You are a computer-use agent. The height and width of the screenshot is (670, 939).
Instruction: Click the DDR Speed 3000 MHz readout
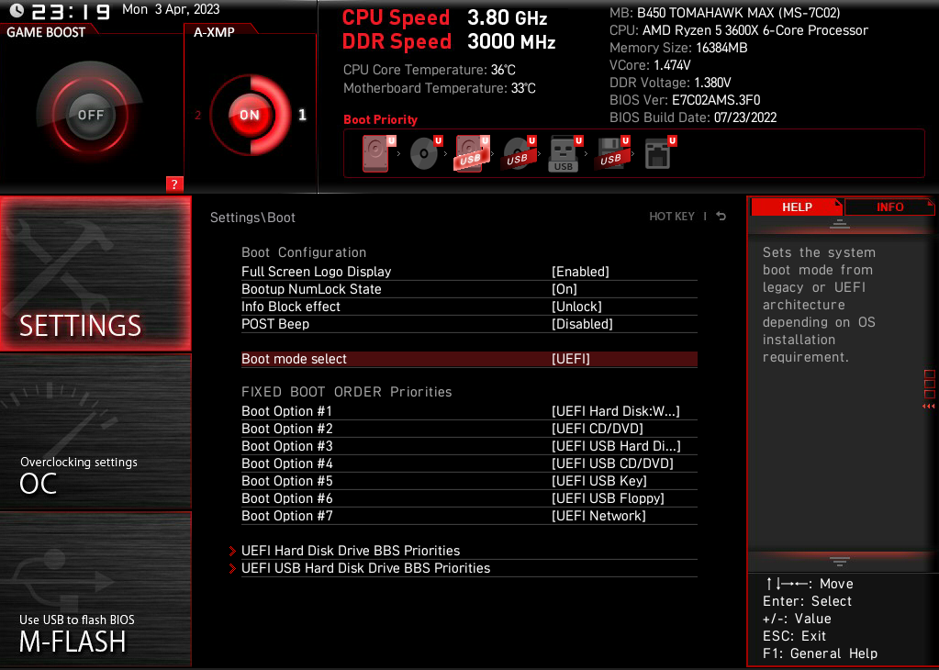[x=449, y=42]
